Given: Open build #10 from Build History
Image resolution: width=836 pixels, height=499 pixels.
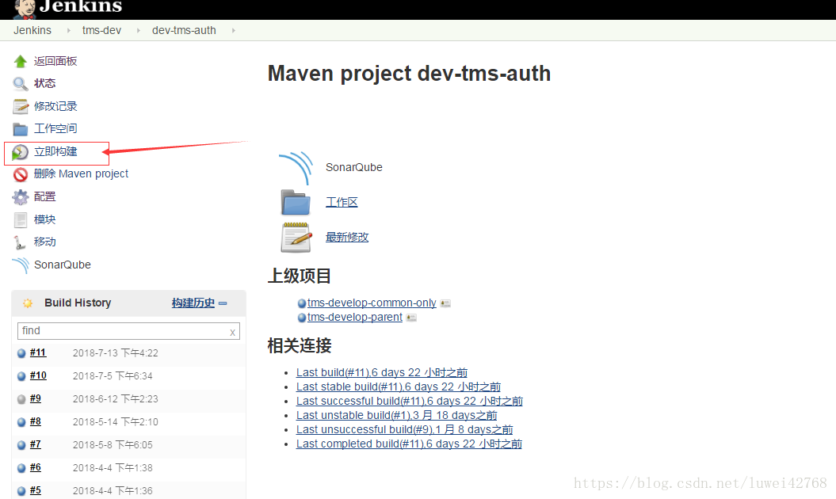Looking at the screenshot, I should [x=38, y=375].
